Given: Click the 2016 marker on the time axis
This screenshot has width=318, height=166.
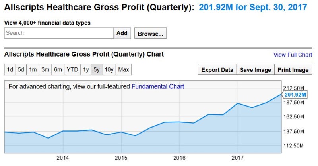Looking at the screenshot, I should 179,158.
